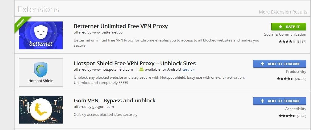Open Betternet Unlimited Free VPN Proxy title

121,26
